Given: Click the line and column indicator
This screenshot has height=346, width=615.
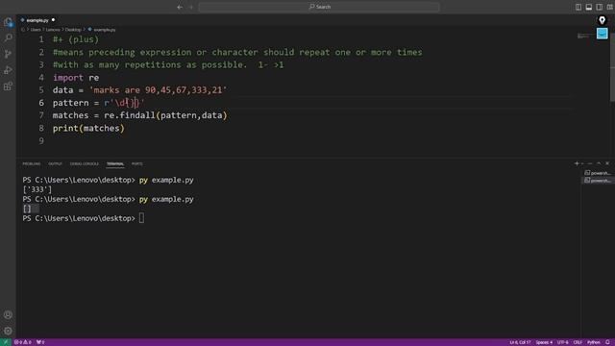Looking at the screenshot, I should coord(520,342).
